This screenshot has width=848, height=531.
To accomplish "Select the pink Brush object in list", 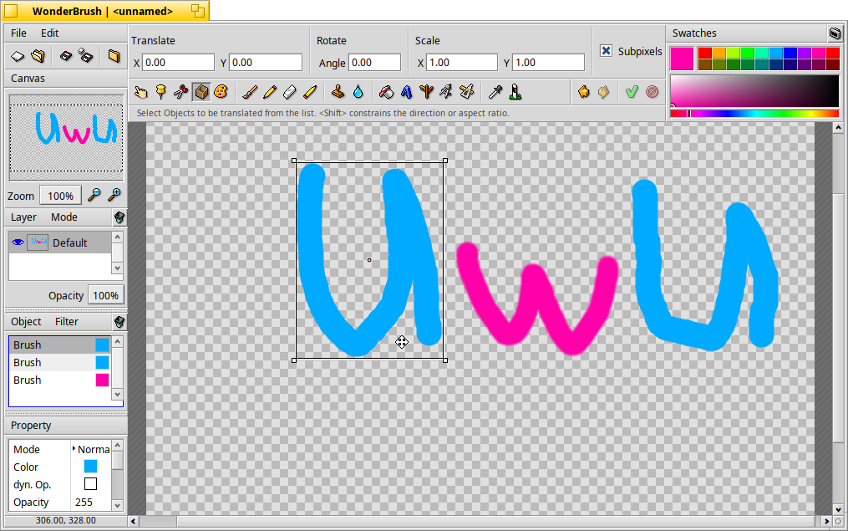I will pos(60,380).
